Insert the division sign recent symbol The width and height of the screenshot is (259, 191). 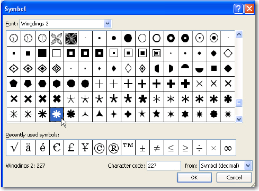point(199,148)
